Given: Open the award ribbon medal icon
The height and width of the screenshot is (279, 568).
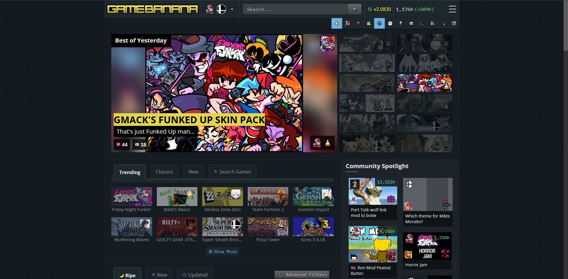Looking at the screenshot, I should coord(400,23).
